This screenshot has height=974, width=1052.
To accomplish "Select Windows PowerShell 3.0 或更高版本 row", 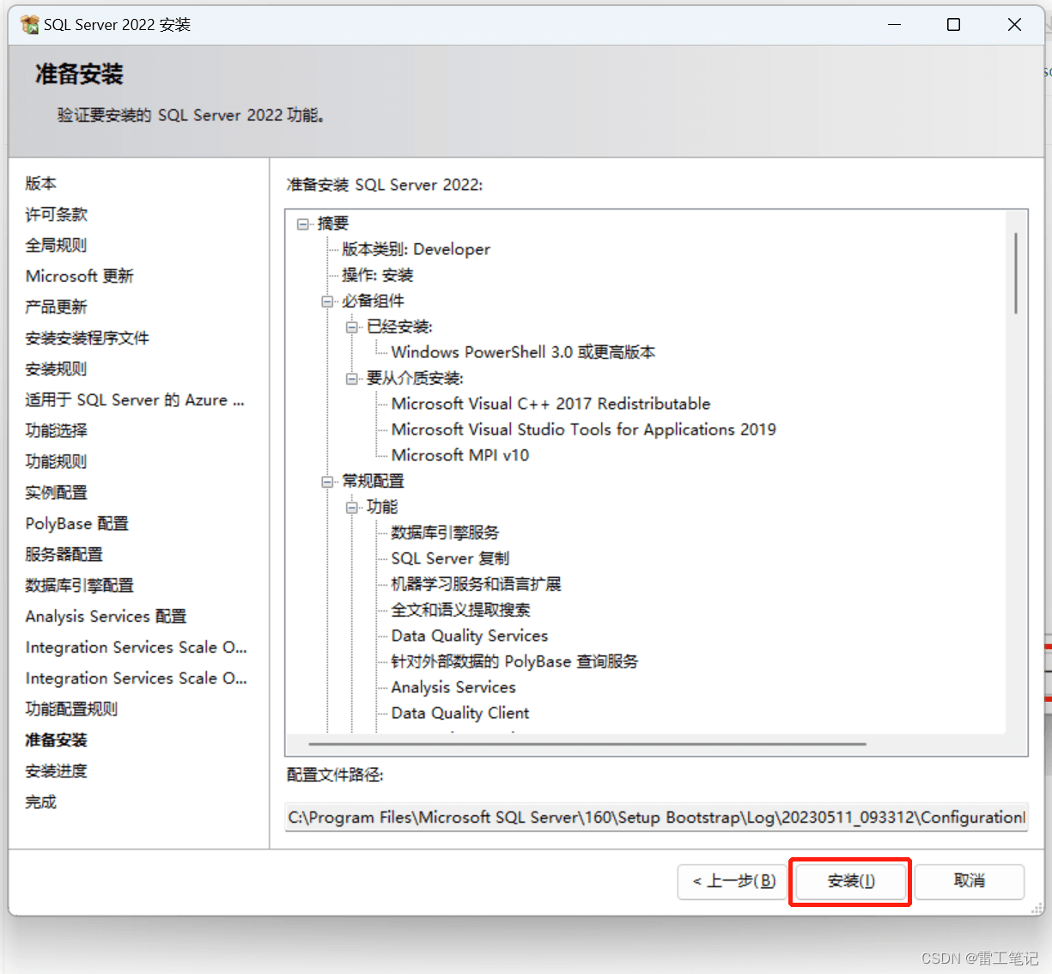I will point(523,352).
